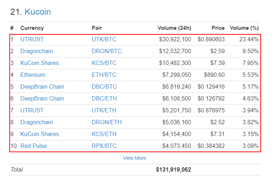
Task: Select the $6,819,240 volume cell
Action: click(x=177, y=87)
